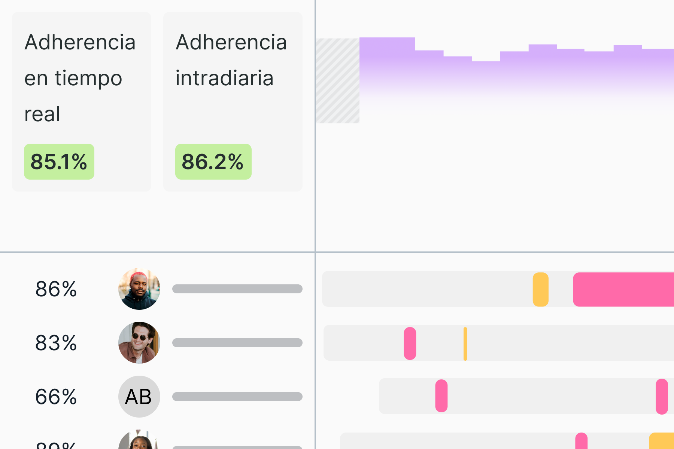Select the first pink marker in the AB agent's timeline

pos(441,396)
